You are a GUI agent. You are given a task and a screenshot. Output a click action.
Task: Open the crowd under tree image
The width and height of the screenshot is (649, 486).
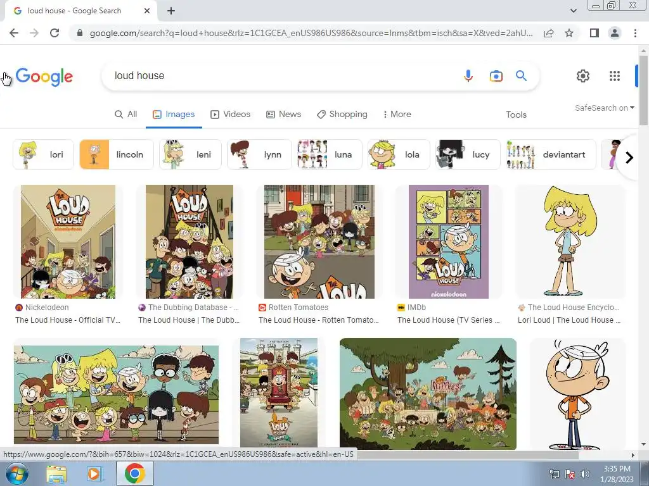(x=428, y=394)
